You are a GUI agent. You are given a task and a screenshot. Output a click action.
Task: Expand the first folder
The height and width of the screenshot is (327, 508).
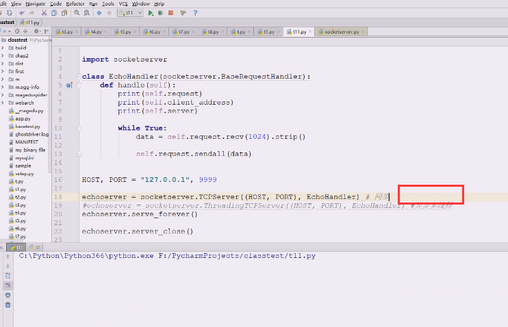(3, 71)
